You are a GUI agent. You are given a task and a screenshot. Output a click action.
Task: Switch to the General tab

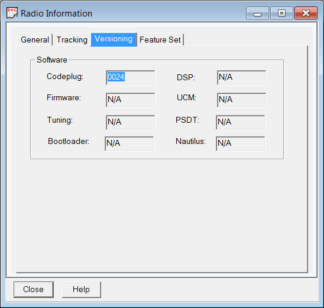[x=35, y=40]
